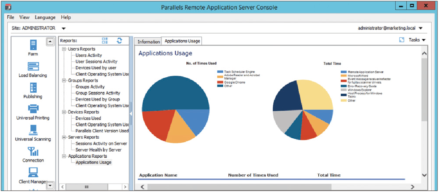439x192 pixels.
Task: Click the fullscreen report icon beside Tasks
Action: 402,40
